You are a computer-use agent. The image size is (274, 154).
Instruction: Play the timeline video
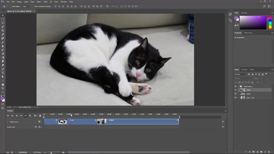pyautogui.click(x=17, y=115)
